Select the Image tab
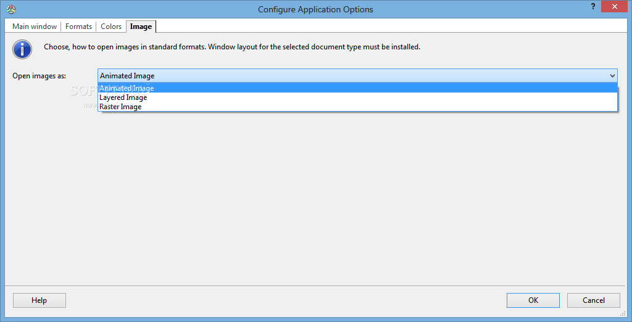632x322 pixels. point(141,26)
